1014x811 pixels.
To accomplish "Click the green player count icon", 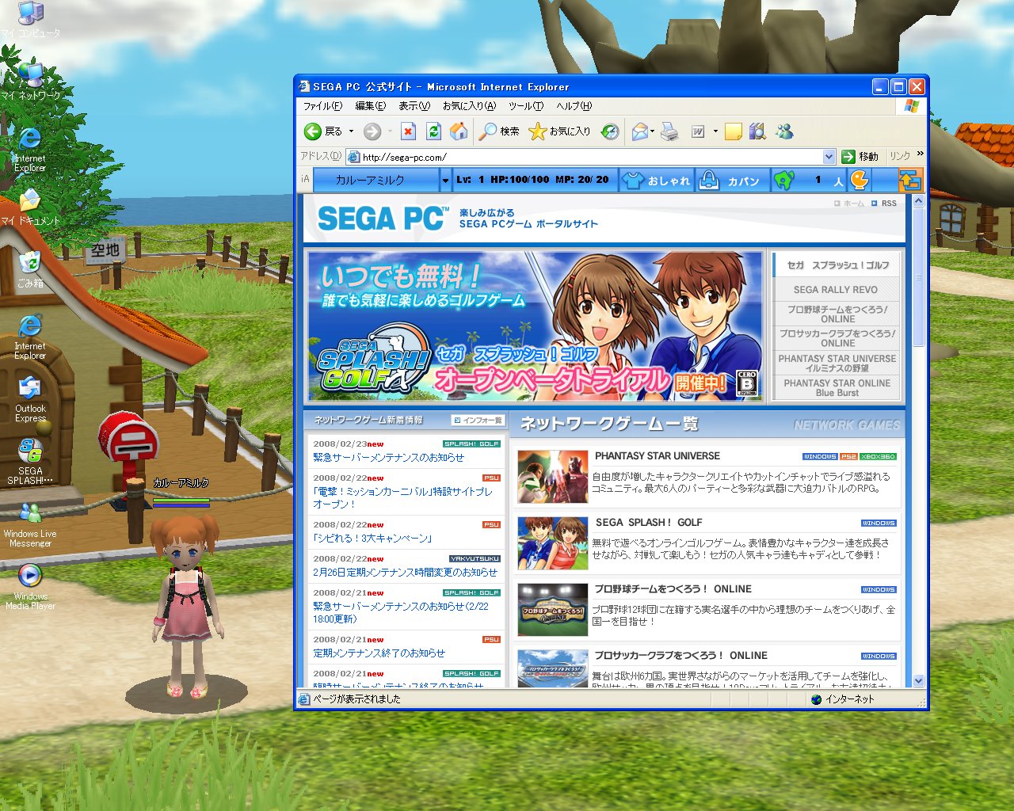I will pos(784,181).
